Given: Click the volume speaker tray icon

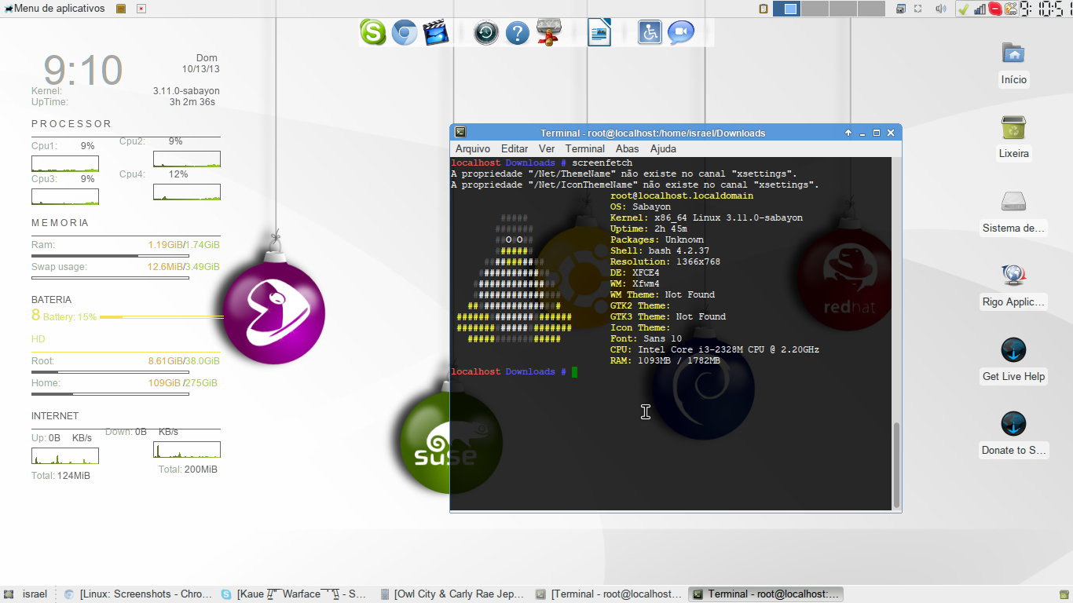Looking at the screenshot, I should [x=940, y=9].
